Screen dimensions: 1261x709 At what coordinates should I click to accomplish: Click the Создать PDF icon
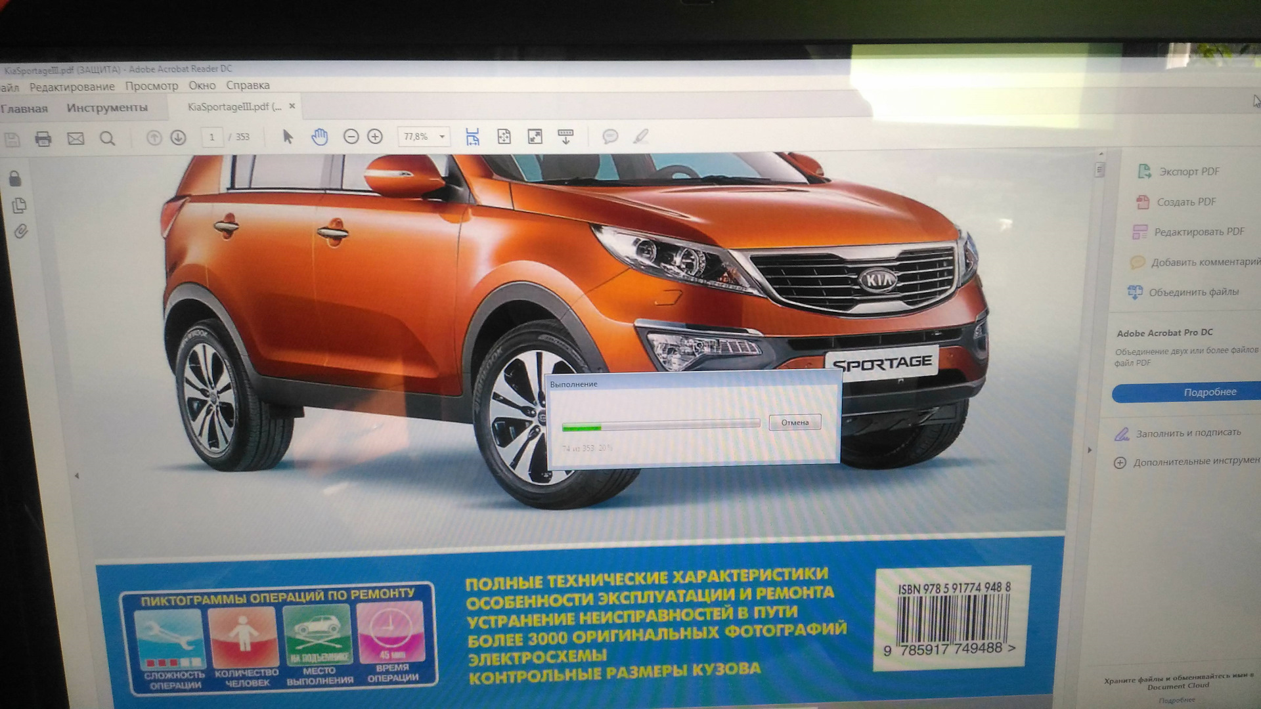[1142, 202]
